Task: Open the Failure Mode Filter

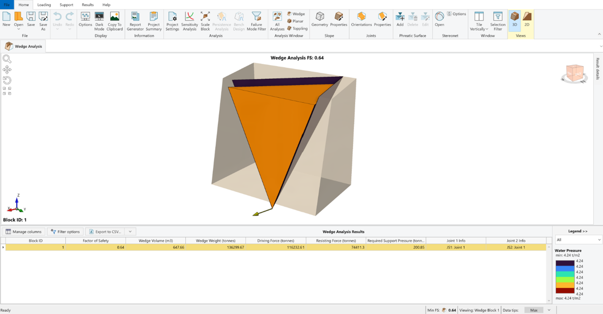Action: [x=256, y=21]
